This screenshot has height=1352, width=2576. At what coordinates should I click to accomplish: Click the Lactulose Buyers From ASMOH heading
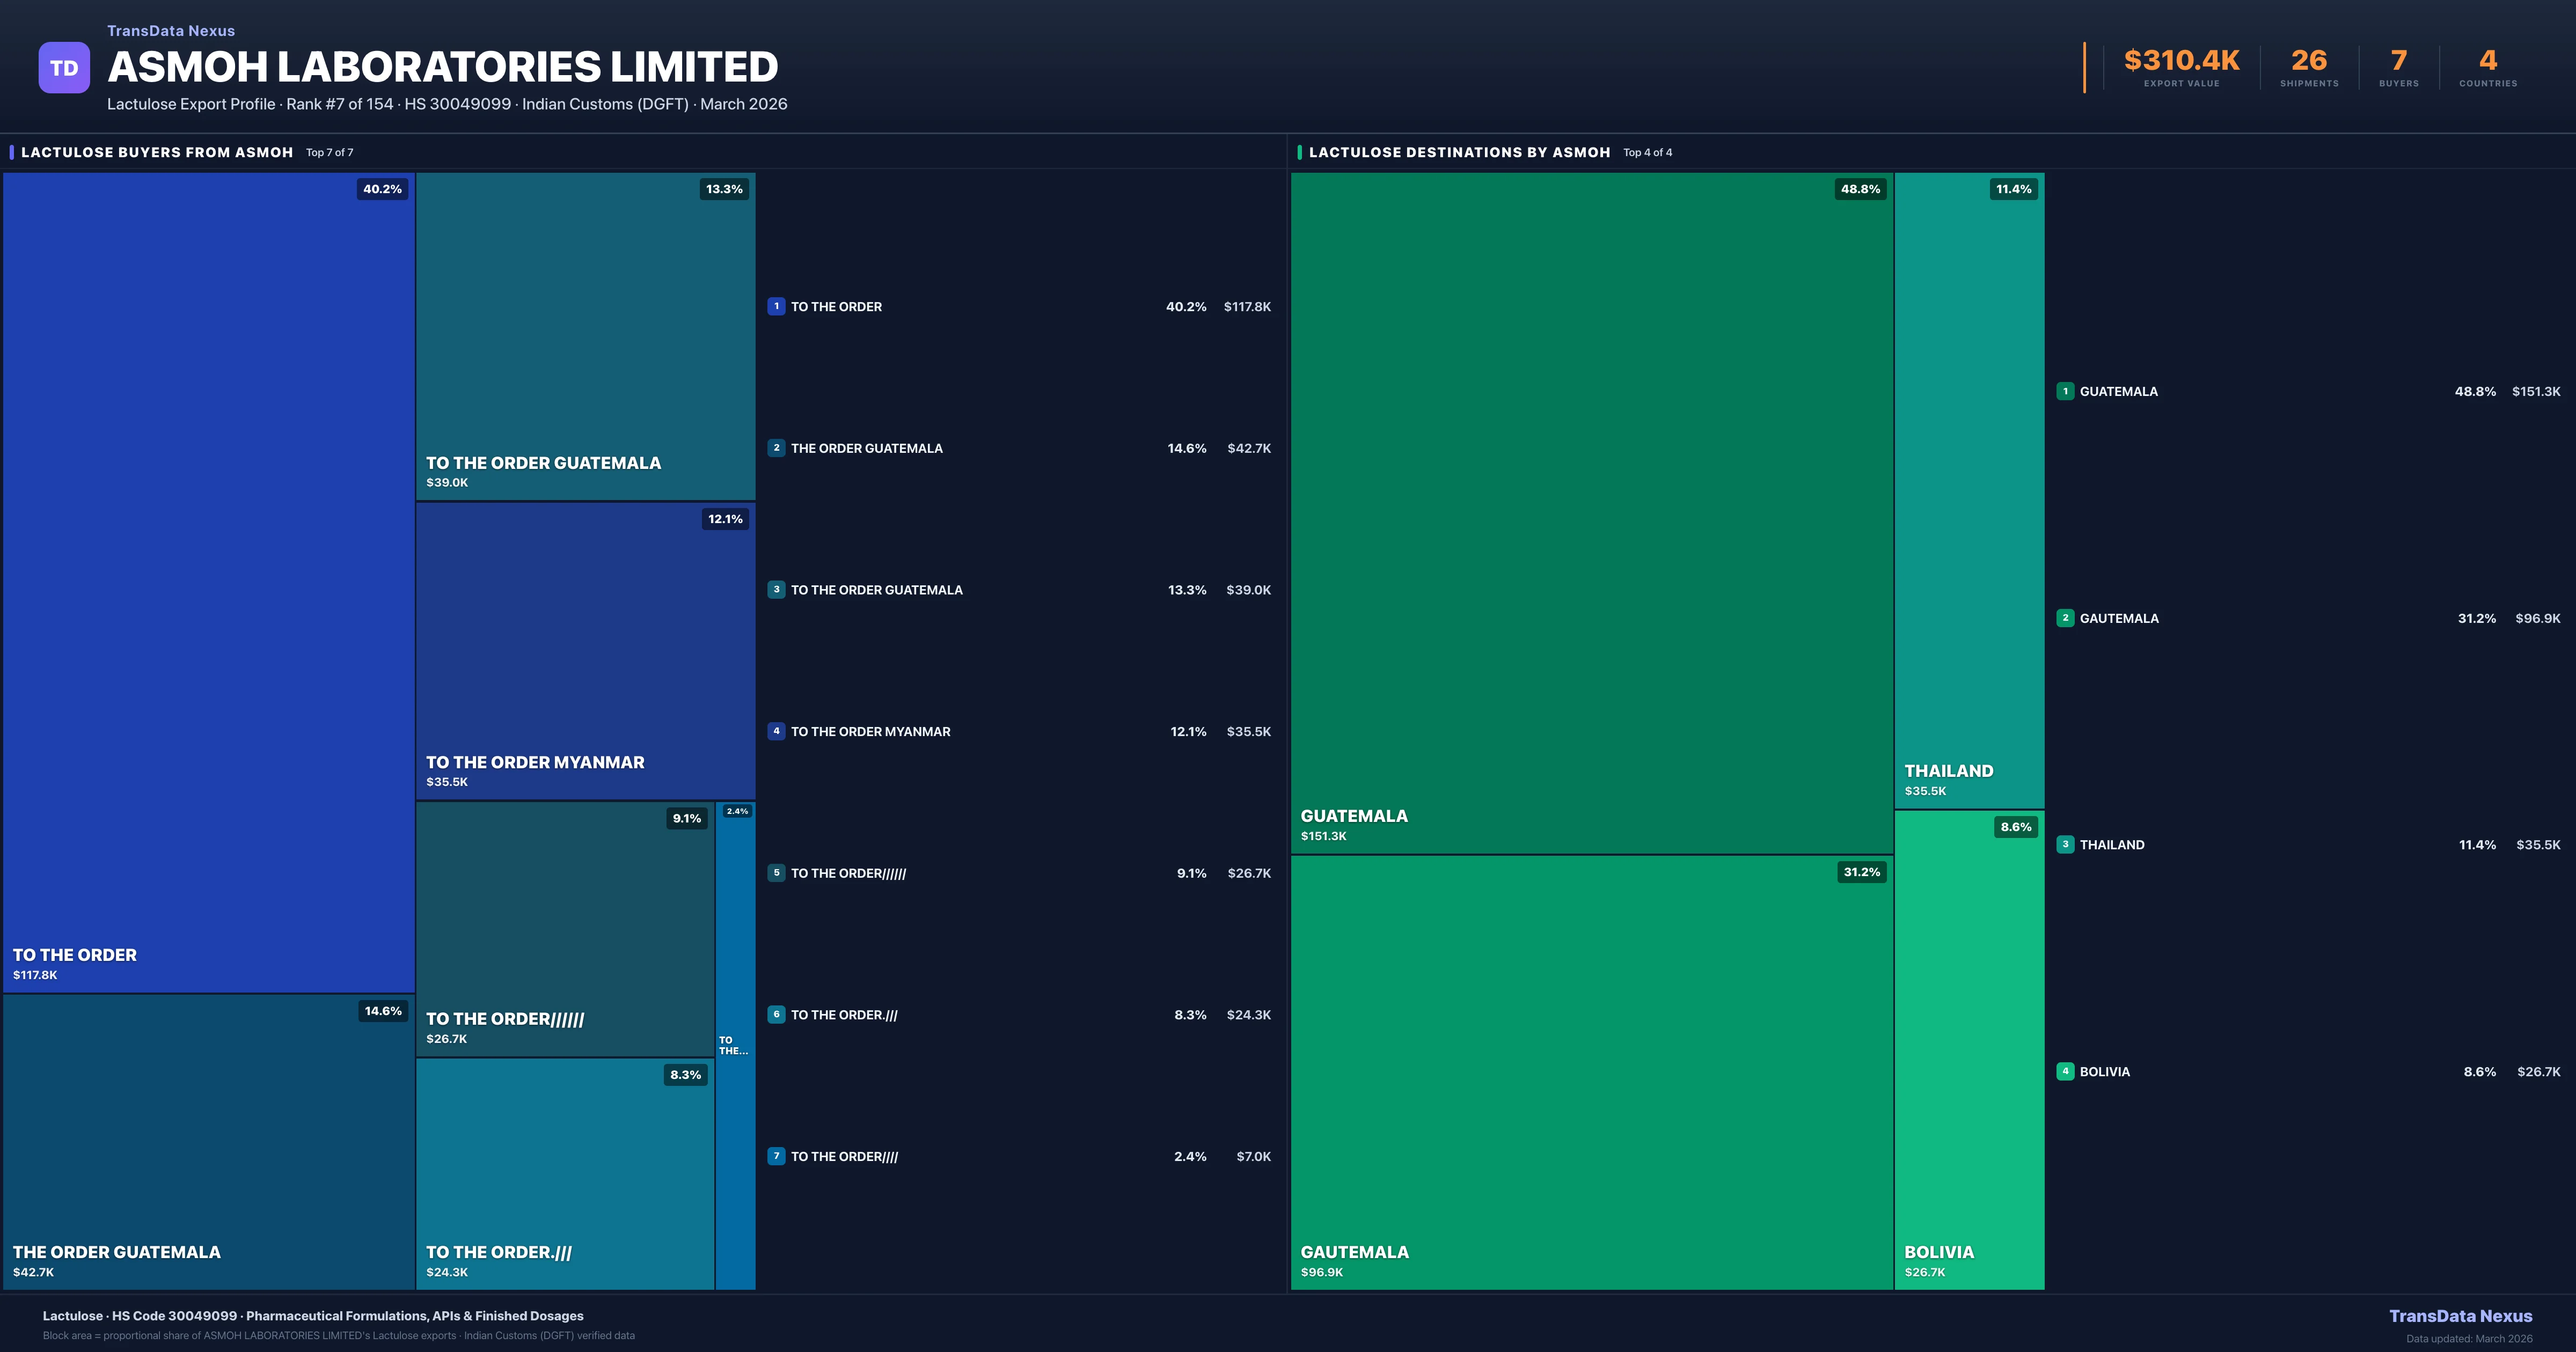[x=157, y=152]
